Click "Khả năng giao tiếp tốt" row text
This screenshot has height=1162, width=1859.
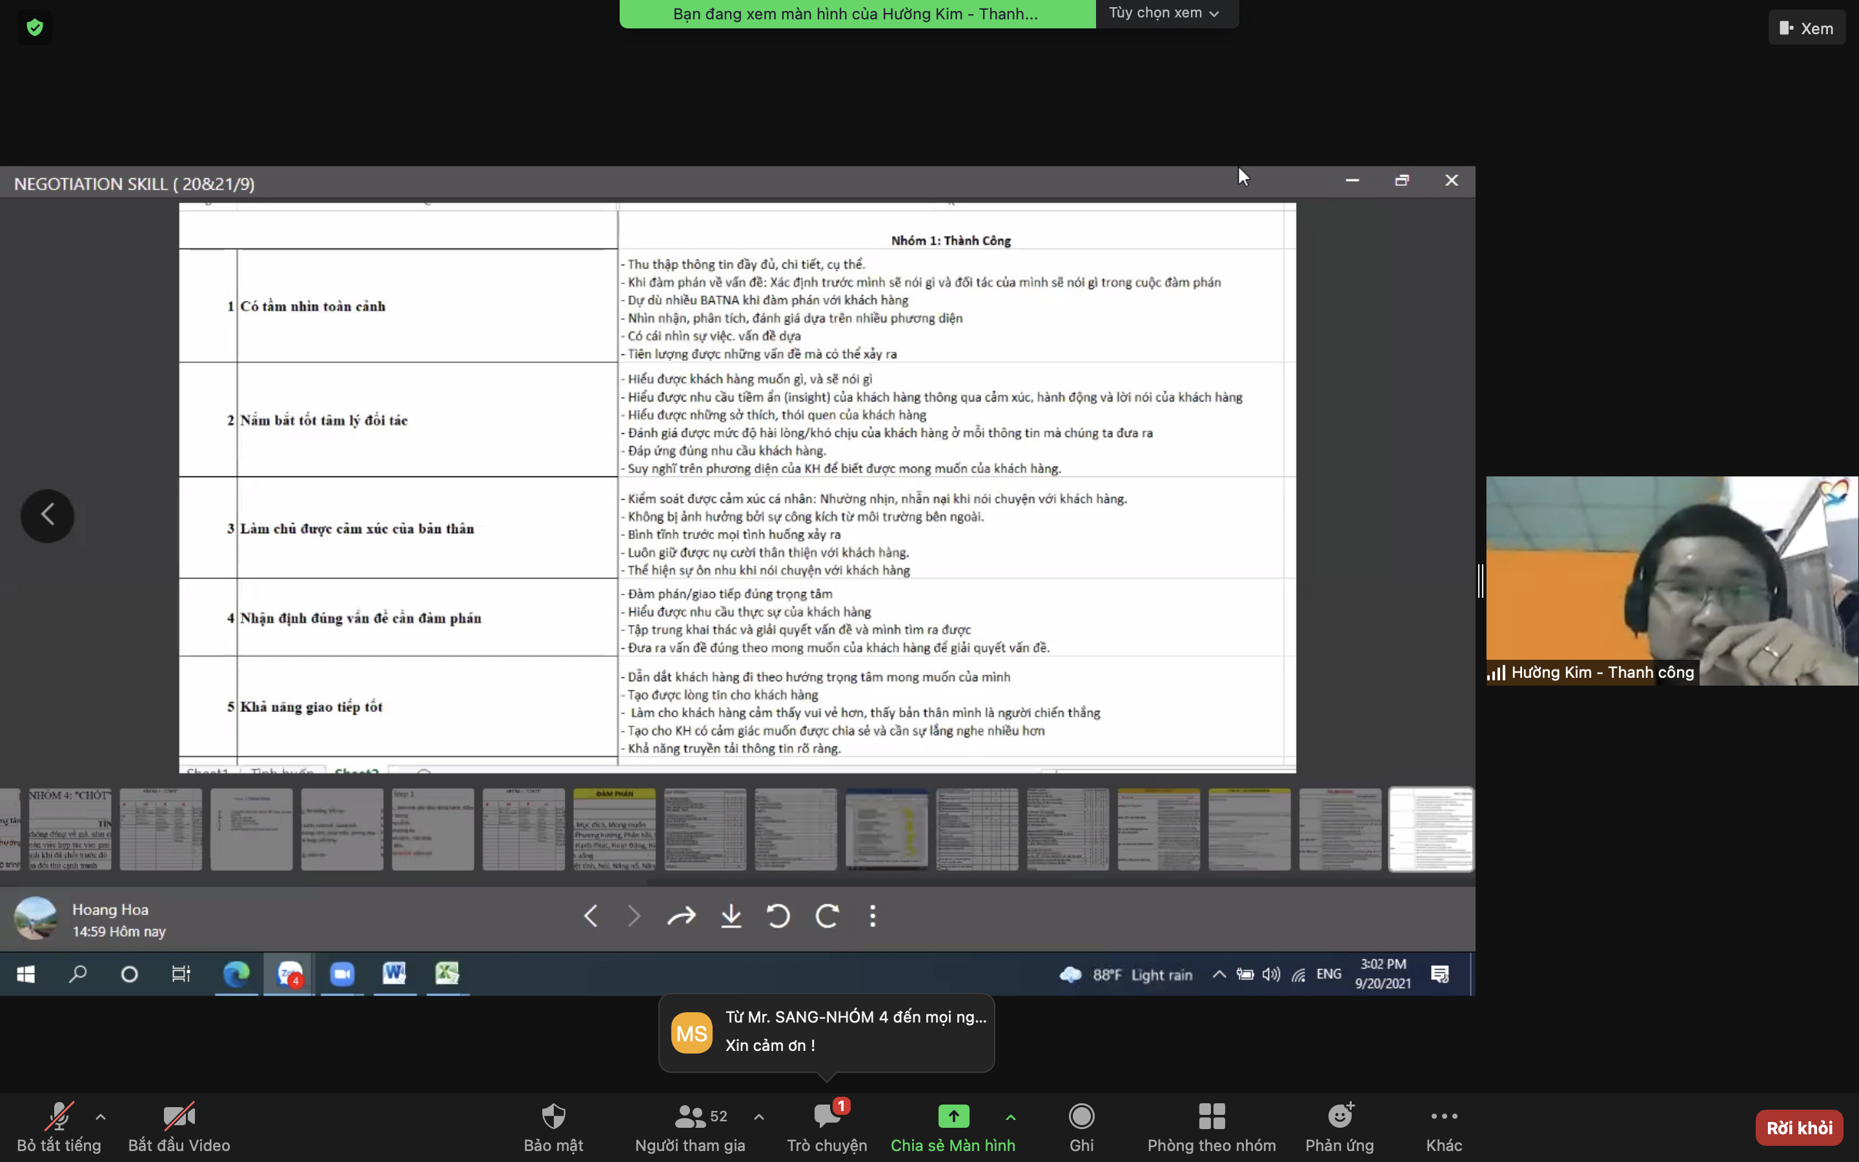(x=311, y=706)
